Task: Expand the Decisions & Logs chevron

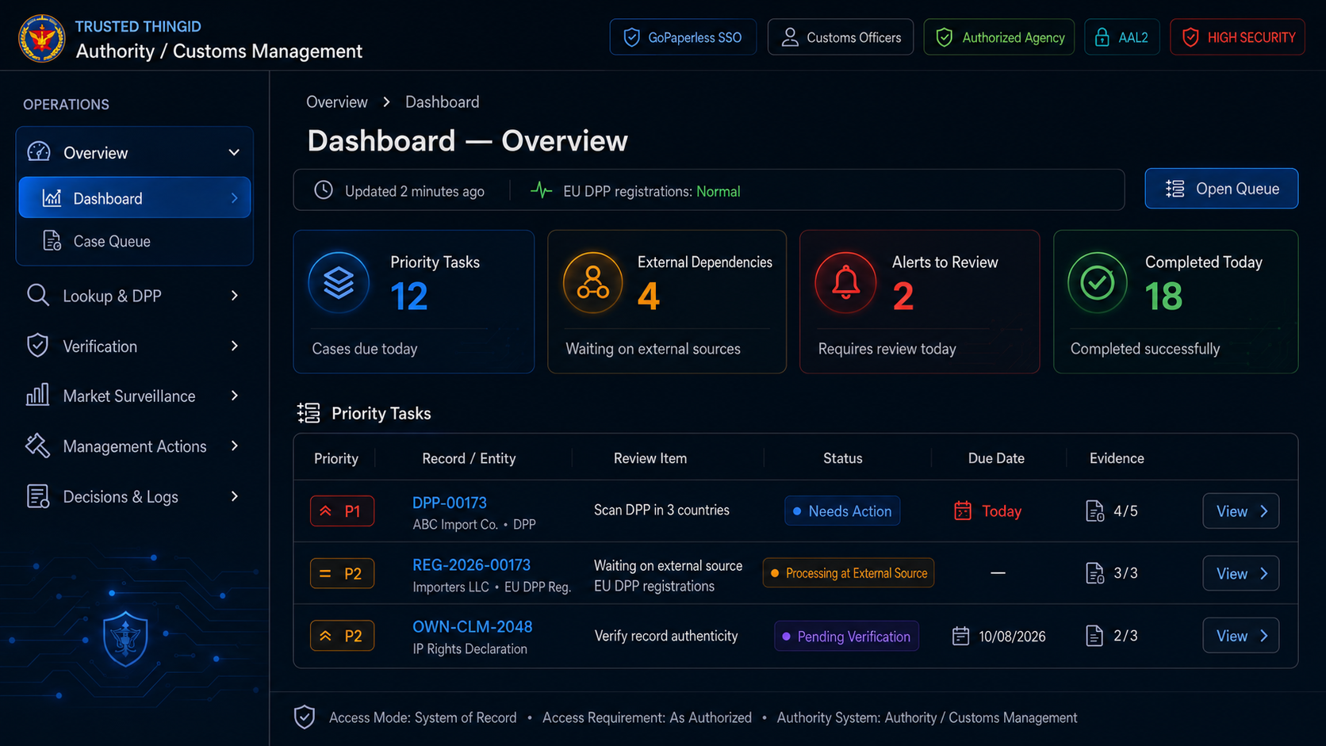Action: (x=234, y=496)
